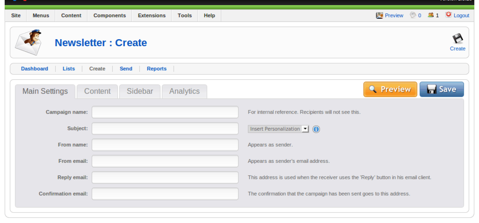
Task: Open the Insert Personalization dropdown
Action: tap(276, 129)
